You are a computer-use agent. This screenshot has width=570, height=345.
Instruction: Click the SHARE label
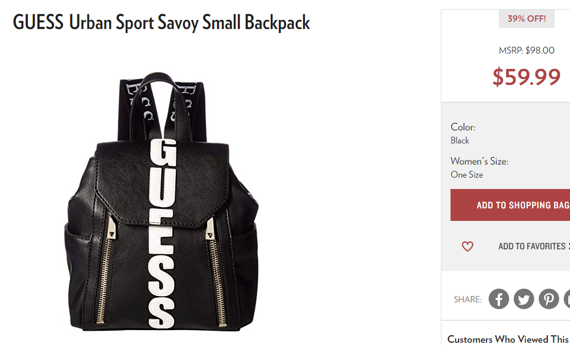[x=468, y=299]
